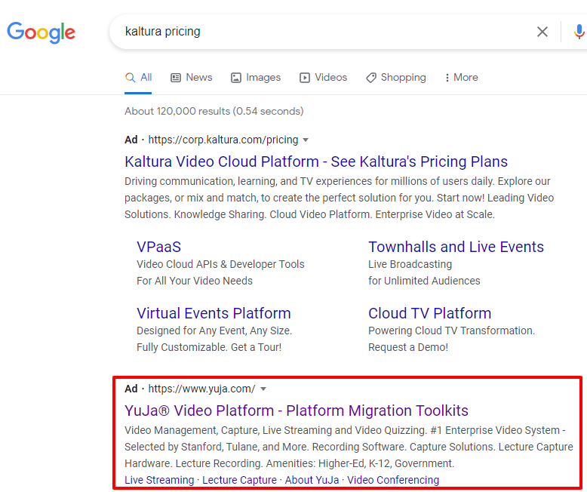Switch to the News tab
587x492 pixels.
[192, 78]
